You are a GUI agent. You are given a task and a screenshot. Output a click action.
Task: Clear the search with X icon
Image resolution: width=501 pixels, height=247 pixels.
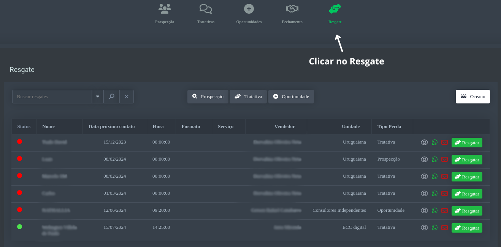(x=127, y=97)
